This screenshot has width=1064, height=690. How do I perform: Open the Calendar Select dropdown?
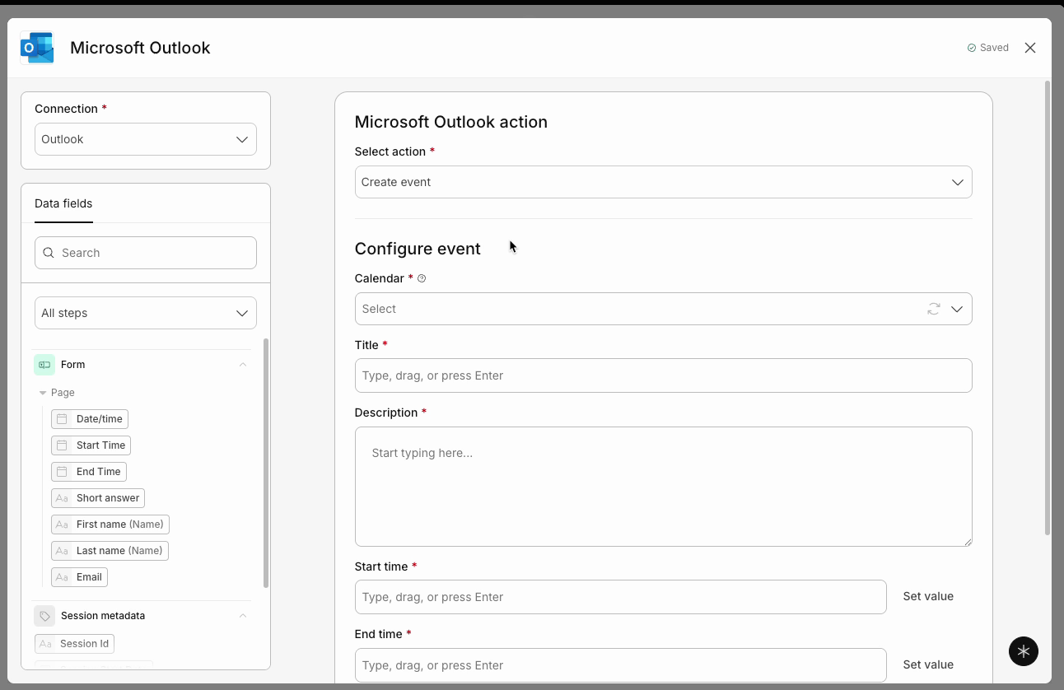pyautogui.click(x=663, y=309)
